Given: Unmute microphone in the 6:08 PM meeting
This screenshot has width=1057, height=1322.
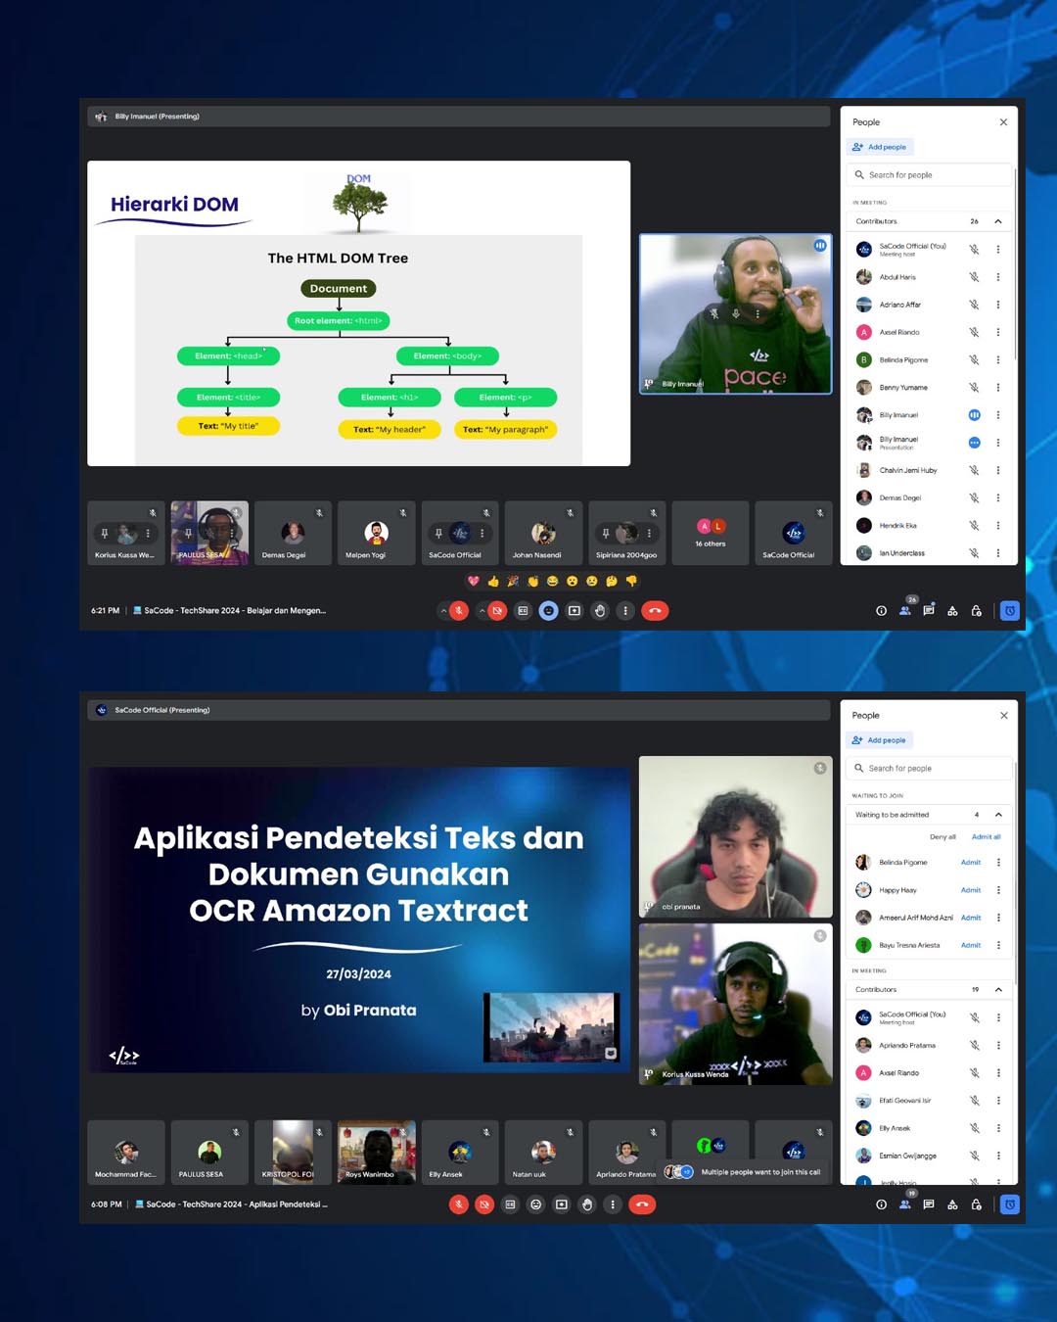Looking at the screenshot, I should tap(459, 1204).
